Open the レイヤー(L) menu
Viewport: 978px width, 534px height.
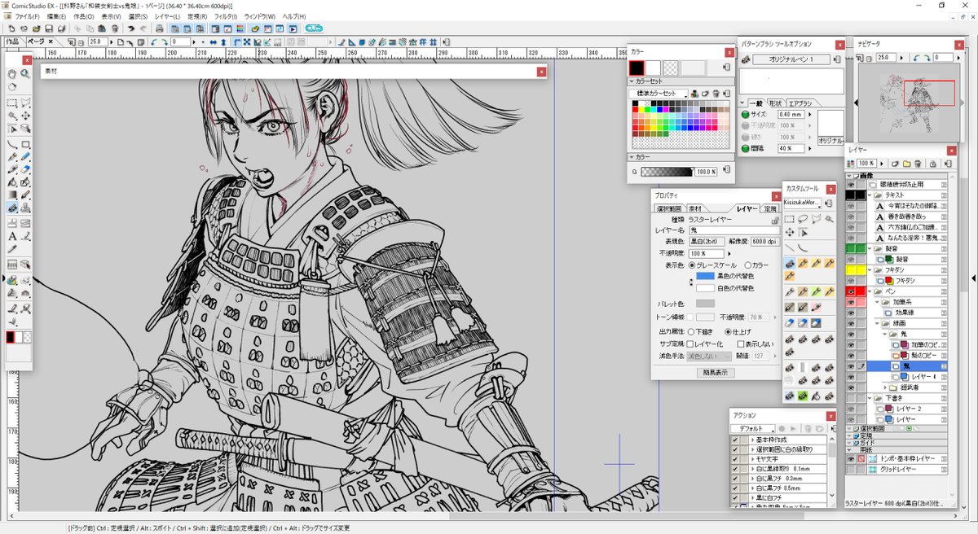tap(168, 16)
